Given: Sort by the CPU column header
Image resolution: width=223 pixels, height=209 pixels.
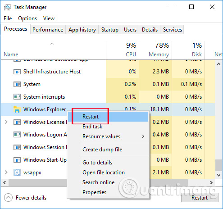Looking at the screenshot, I should [123, 50].
